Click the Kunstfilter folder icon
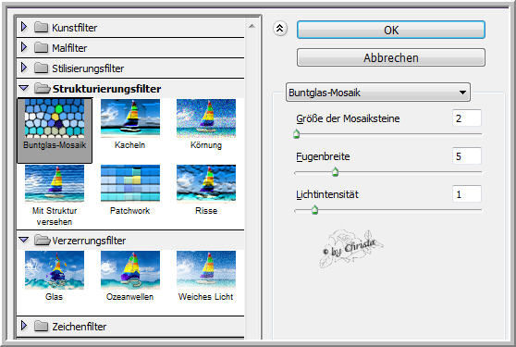 click(41, 27)
